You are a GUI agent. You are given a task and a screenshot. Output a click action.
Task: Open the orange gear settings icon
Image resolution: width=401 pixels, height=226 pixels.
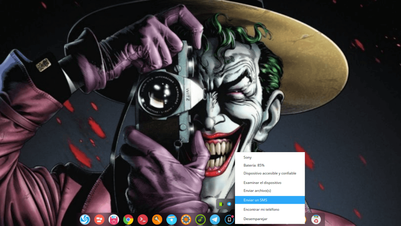(x=186, y=220)
